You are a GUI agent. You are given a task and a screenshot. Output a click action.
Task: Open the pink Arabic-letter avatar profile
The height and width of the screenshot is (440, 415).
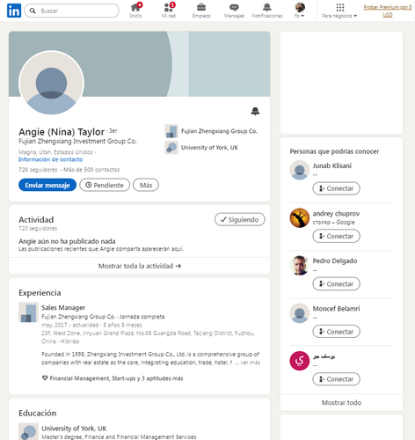click(300, 361)
